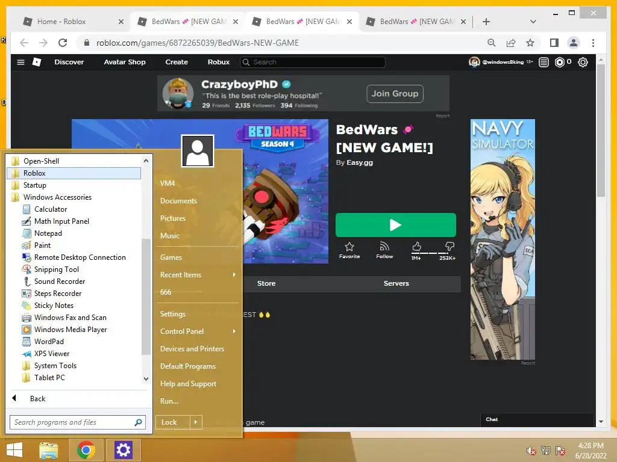Favorite the BedWars game
Screen dimensions: 617x462
tap(349, 250)
